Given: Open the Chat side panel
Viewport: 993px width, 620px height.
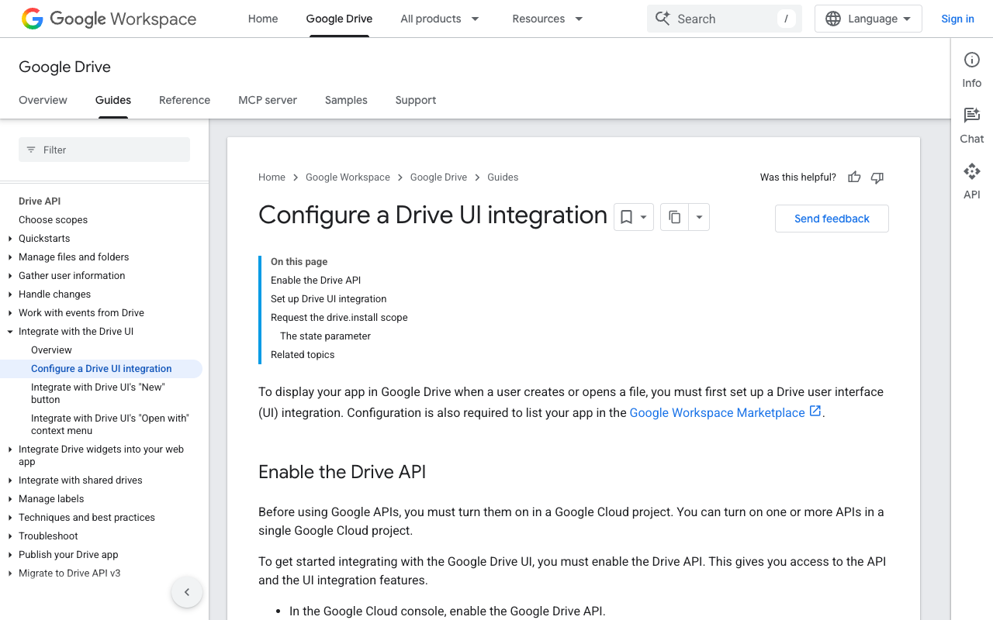Looking at the screenshot, I should pos(972,126).
